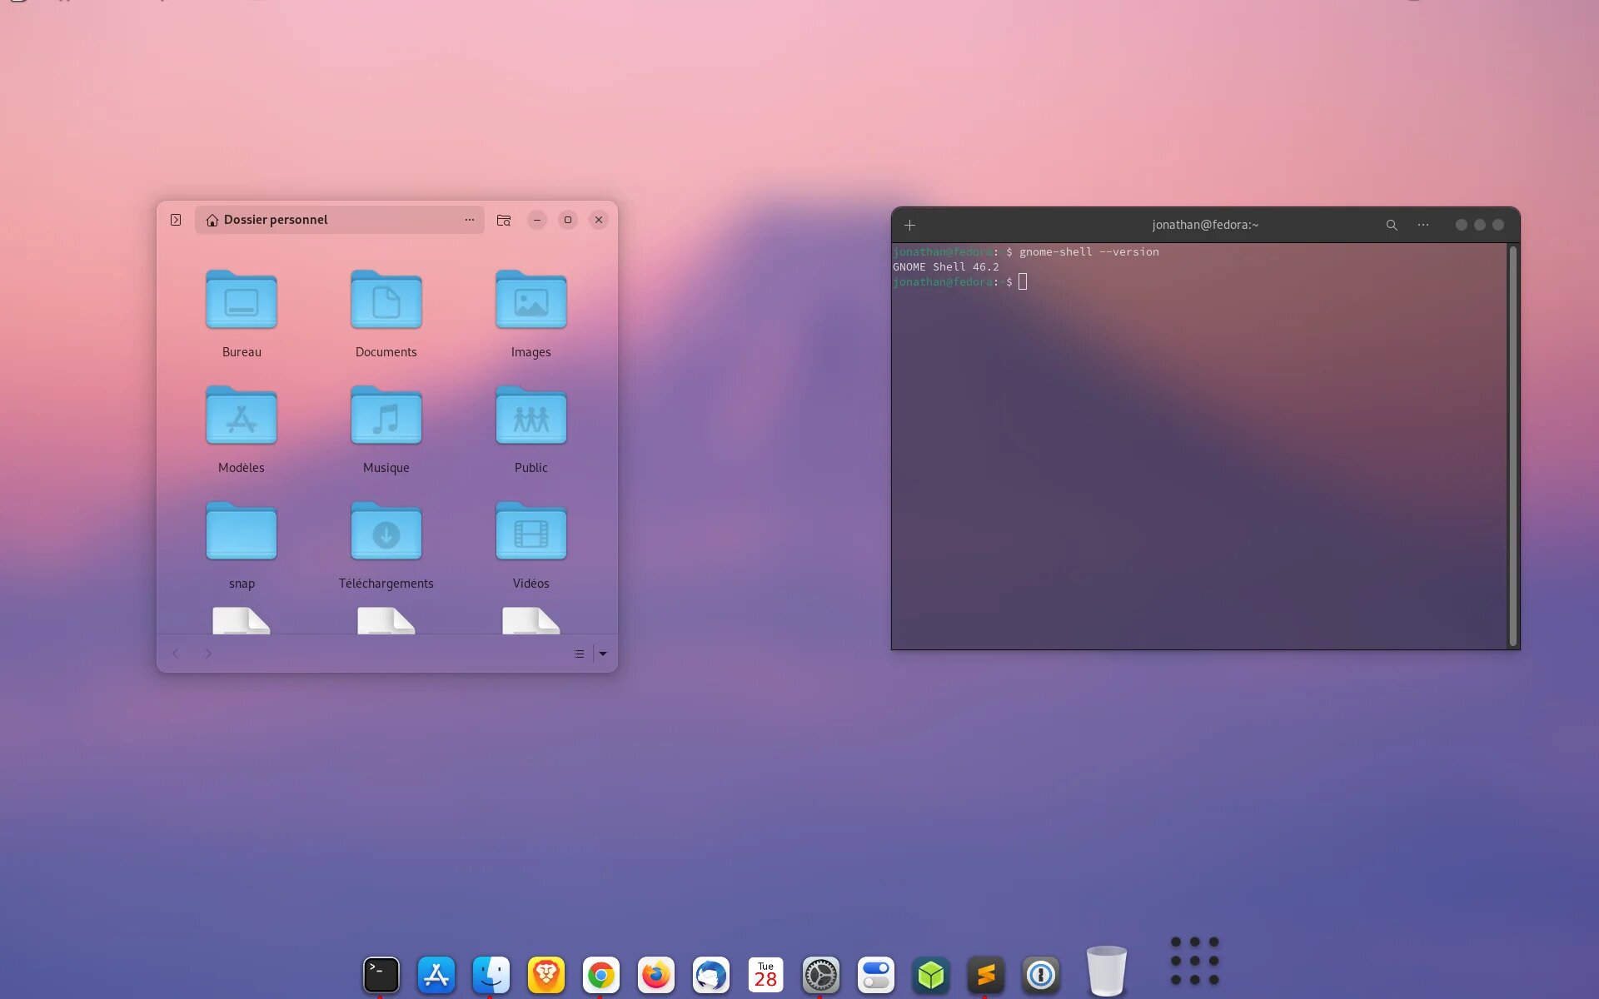Open path bar three-dots menu
The width and height of the screenshot is (1599, 999).
coord(470,220)
